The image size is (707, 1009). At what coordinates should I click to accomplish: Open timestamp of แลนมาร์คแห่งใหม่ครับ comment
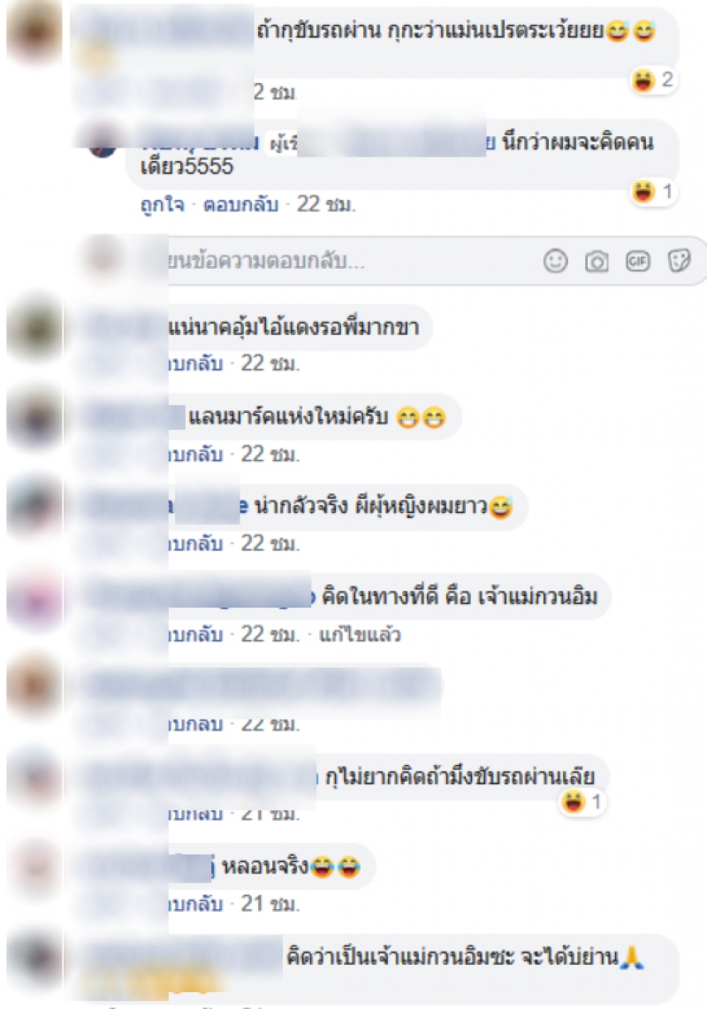[x=270, y=455]
